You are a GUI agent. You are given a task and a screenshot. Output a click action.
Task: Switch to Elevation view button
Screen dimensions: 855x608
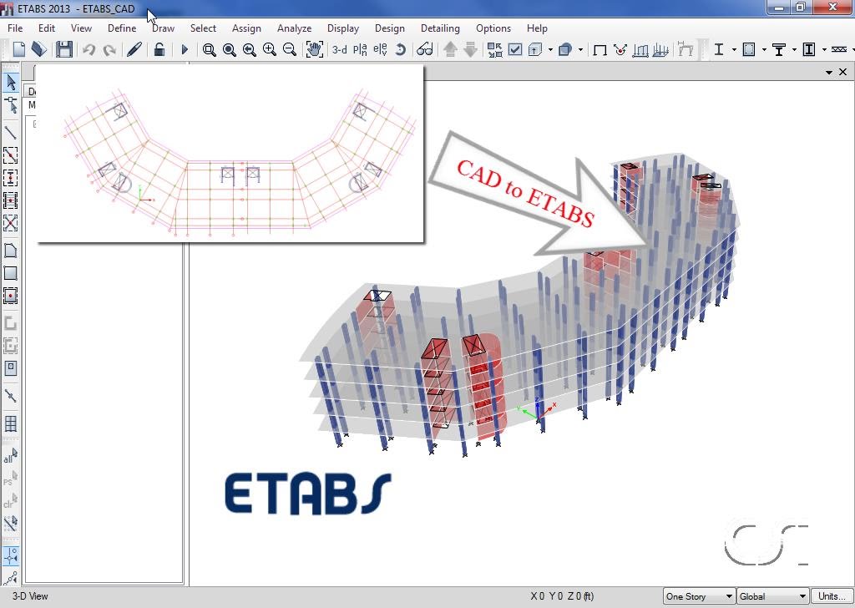(380, 49)
